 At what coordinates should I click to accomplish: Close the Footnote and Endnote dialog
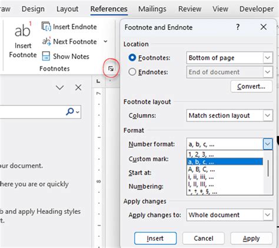click(264, 27)
